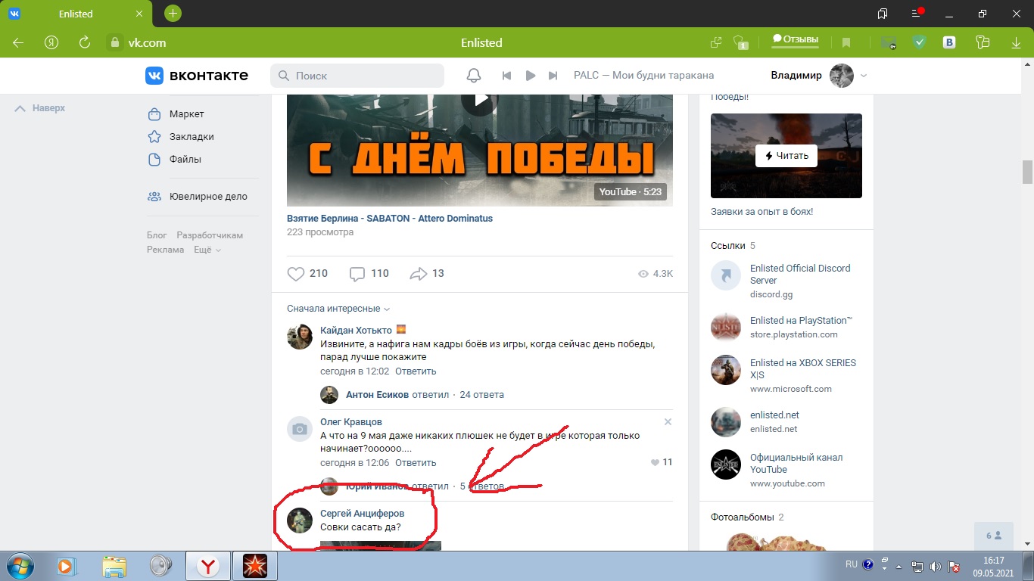This screenshot has width=1034, height=581.
Task: Click the 'Читать' article button
Action: (x=786, y=156)
